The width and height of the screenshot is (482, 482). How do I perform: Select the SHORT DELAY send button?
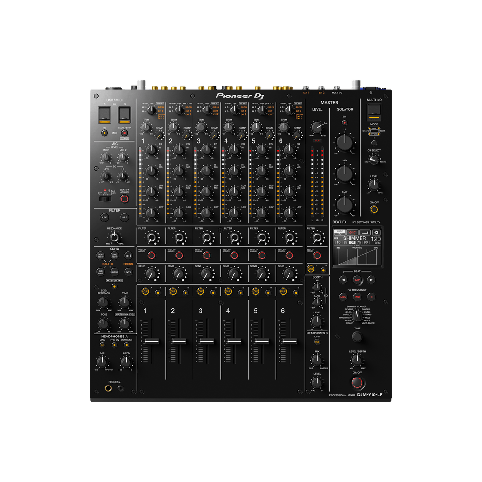pyautogui.click(x=101, y=256)
